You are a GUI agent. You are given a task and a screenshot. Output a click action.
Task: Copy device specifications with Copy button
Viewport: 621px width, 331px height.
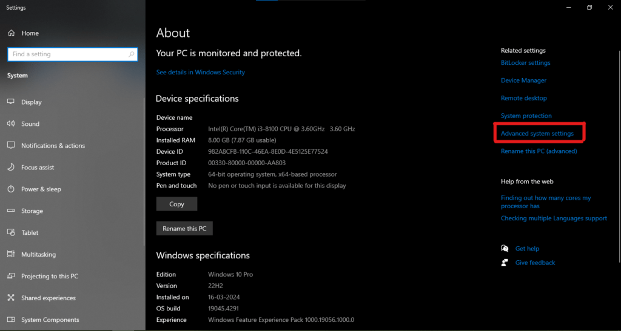(x=176, y=204)
